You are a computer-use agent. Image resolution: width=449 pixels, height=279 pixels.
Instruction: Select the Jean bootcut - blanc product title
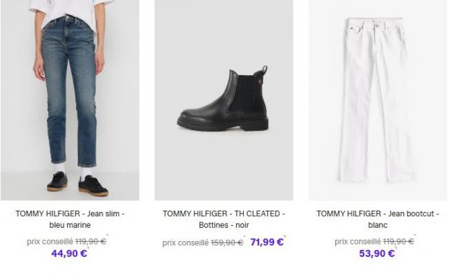tap(377, 220)
